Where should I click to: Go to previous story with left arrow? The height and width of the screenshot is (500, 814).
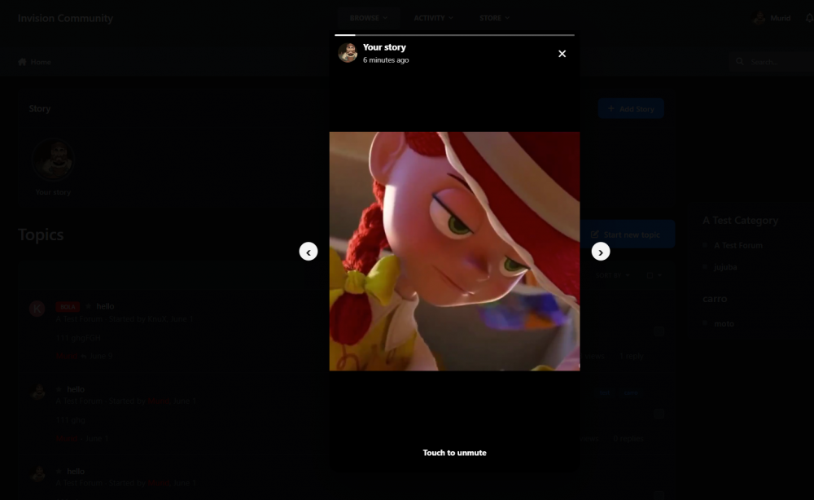pos(309,252)
